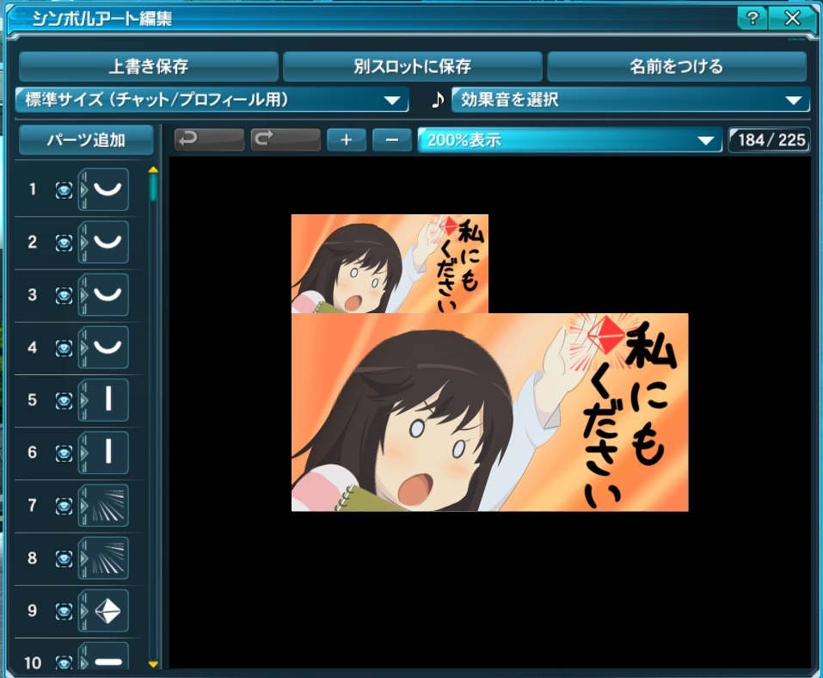Open the 200%表示 zoom level dropdown
Viewport: 823px width, 678px height.
click(570, 139)
